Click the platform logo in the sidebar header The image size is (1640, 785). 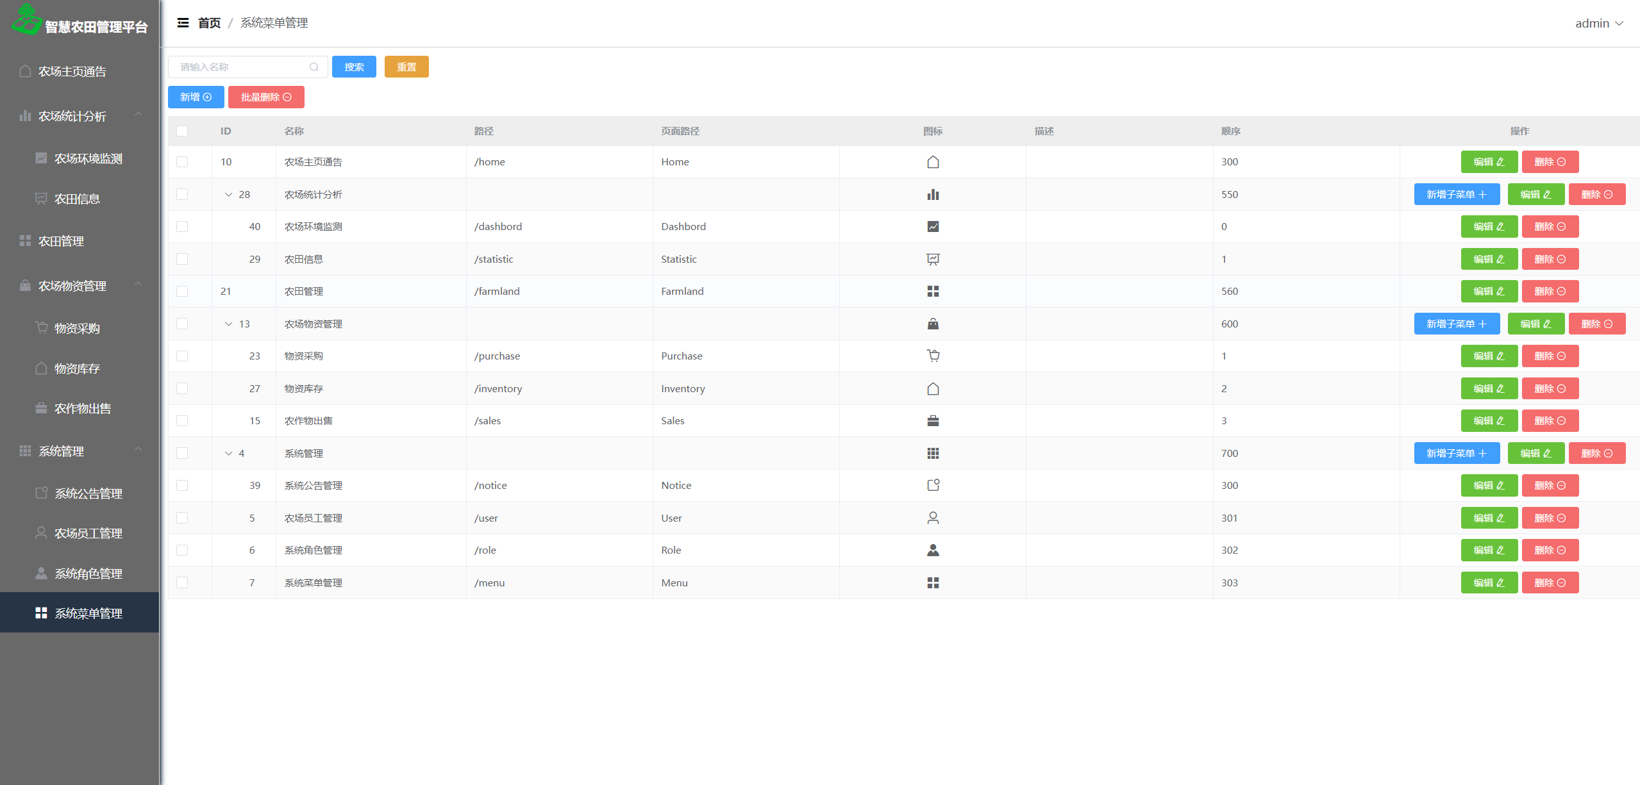(x=27, y=19)
